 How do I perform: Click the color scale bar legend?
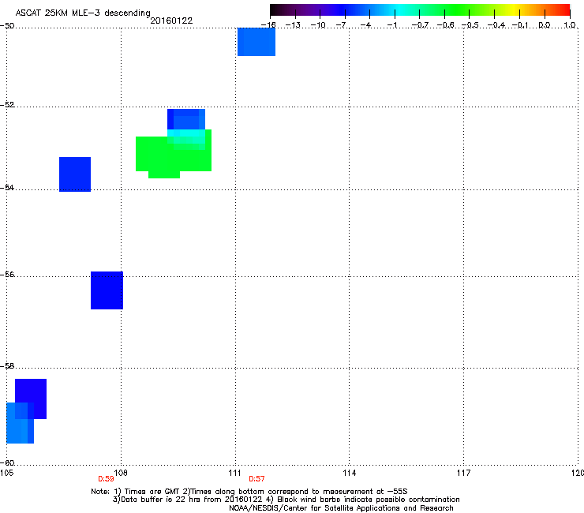pyautogui.click(x=420, y=10)
